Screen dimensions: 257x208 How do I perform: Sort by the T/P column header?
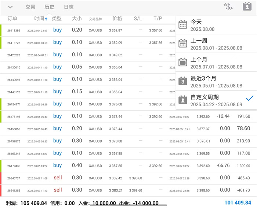pos(158,18)
